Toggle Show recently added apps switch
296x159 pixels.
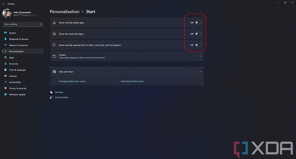(x=198, y=23)
